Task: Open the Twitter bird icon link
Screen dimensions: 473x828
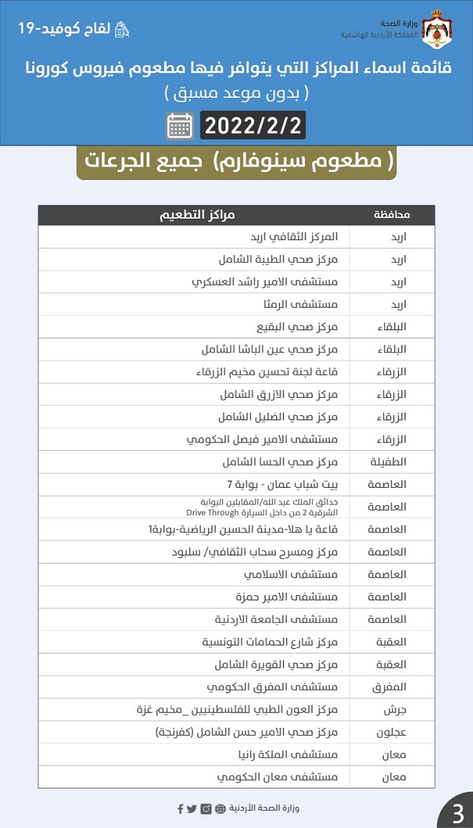Action: [x=192, y=808]
